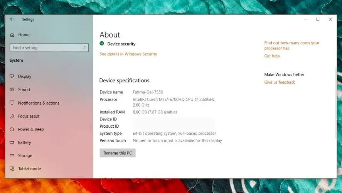Click the Focus assist moon icon
The image size is (342, 193).
pyautogui.click(x=12, y=116)
